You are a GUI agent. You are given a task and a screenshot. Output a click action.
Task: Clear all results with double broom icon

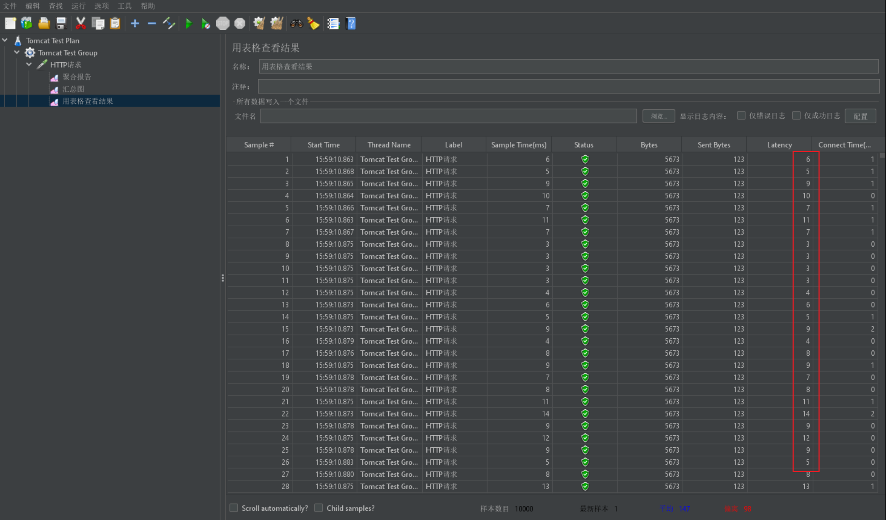[x=277, y=24]
